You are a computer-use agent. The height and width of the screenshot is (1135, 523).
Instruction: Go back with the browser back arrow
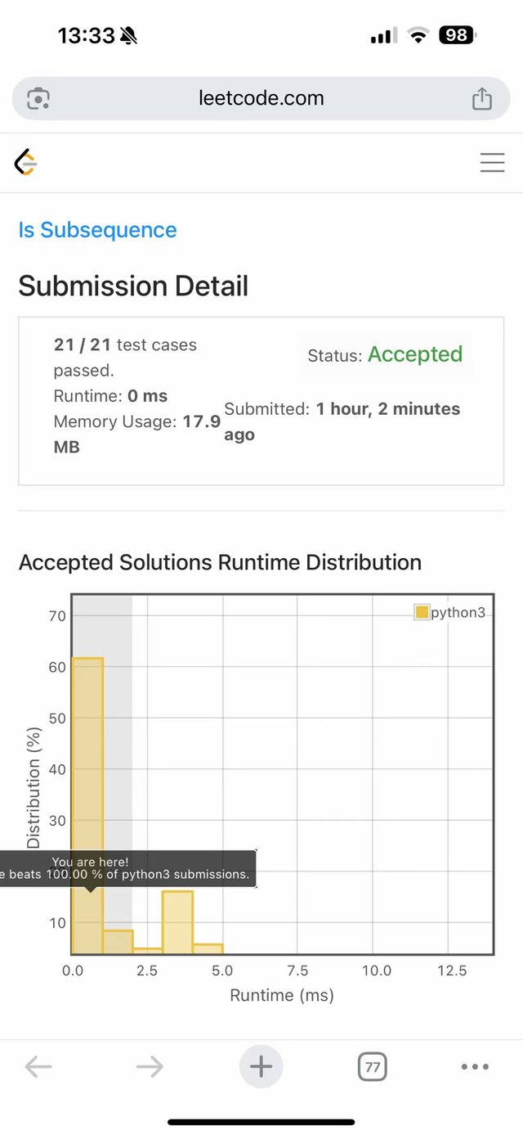38,1066
